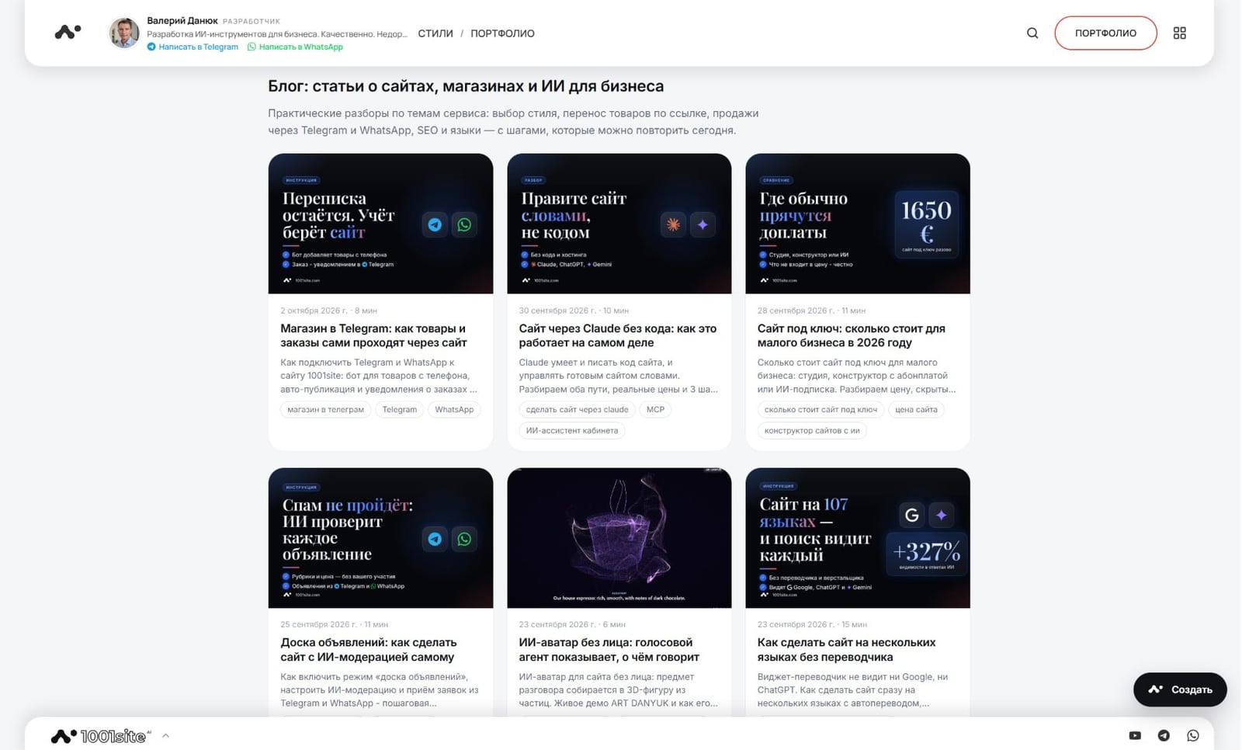1242x750 pixels.
Task: Open article title Сайт через Claude без кода
Action: (618, 335)
